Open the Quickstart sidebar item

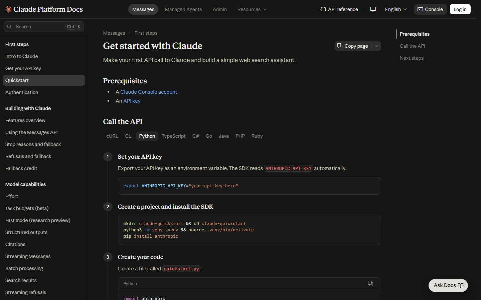(44, 80)
